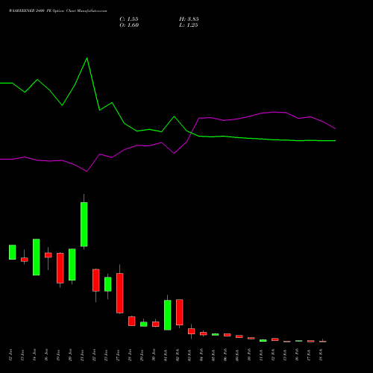Click the green indicator line's highest peak
The width and height of the screenshot is (373, 373).
point(87,58)
